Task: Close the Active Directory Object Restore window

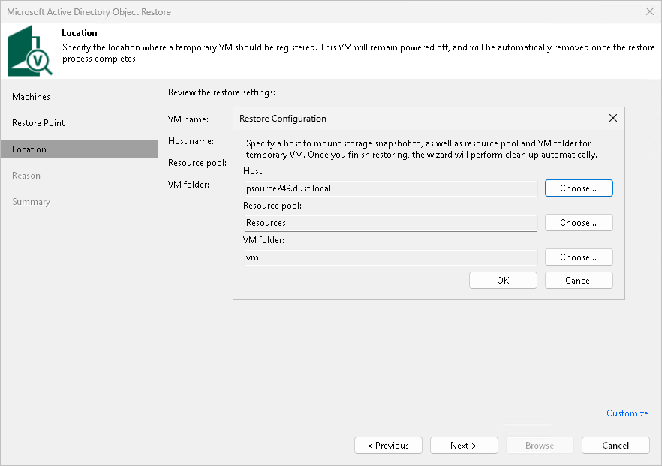Action: 650,11
